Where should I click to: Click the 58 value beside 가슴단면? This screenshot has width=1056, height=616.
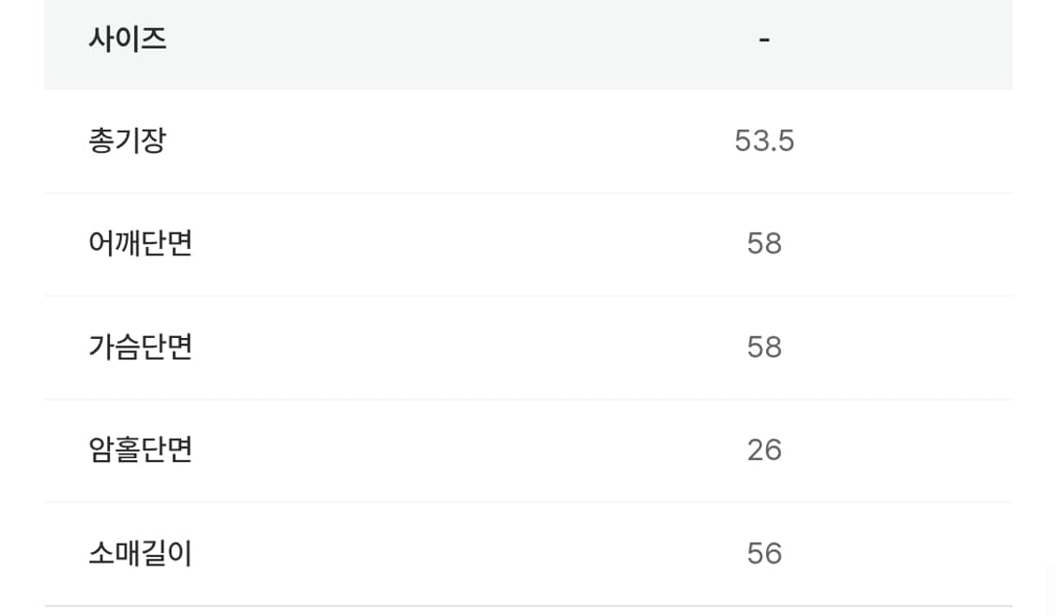tap(764, 347)
